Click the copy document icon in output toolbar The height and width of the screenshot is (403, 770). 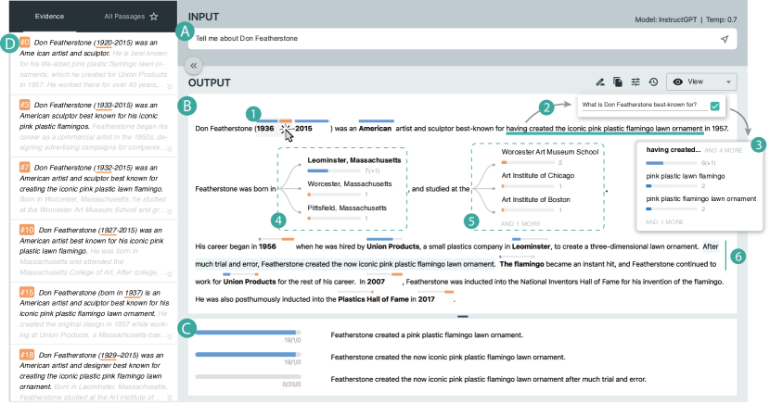[x=618, y=82]
